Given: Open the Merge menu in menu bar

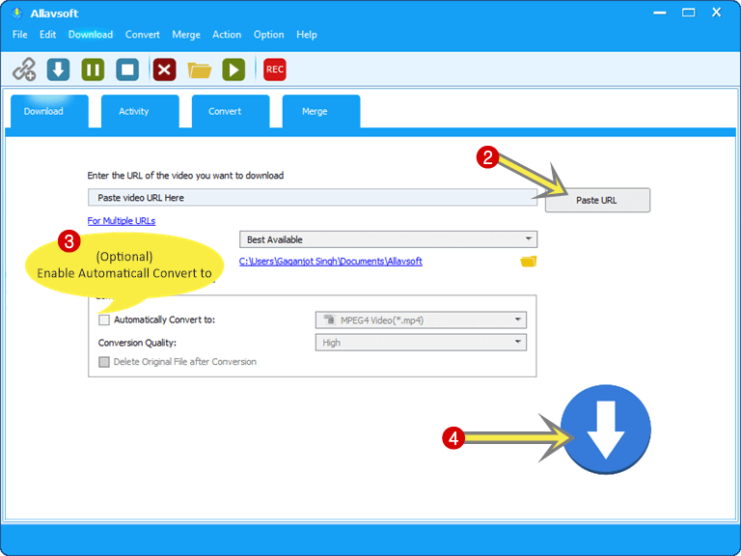Looking at the screenshot, I should (186, 35).
